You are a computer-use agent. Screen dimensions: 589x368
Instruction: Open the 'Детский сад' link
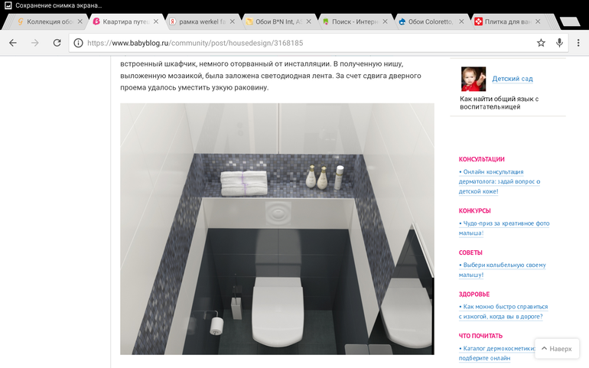(513, 79)
